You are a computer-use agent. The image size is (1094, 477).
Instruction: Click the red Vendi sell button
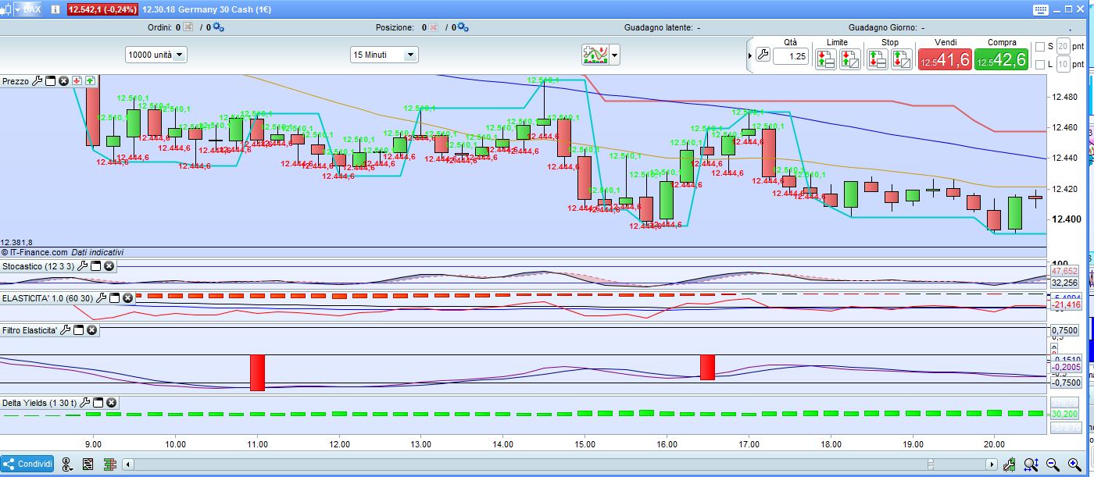click(x=945, y=59)
